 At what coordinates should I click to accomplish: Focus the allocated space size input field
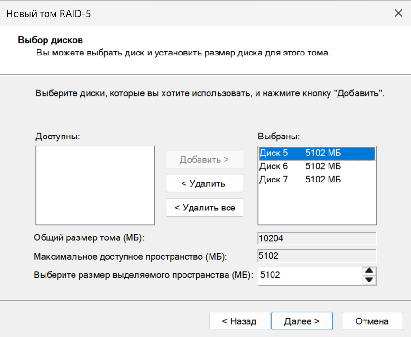[x=309, y=275]
